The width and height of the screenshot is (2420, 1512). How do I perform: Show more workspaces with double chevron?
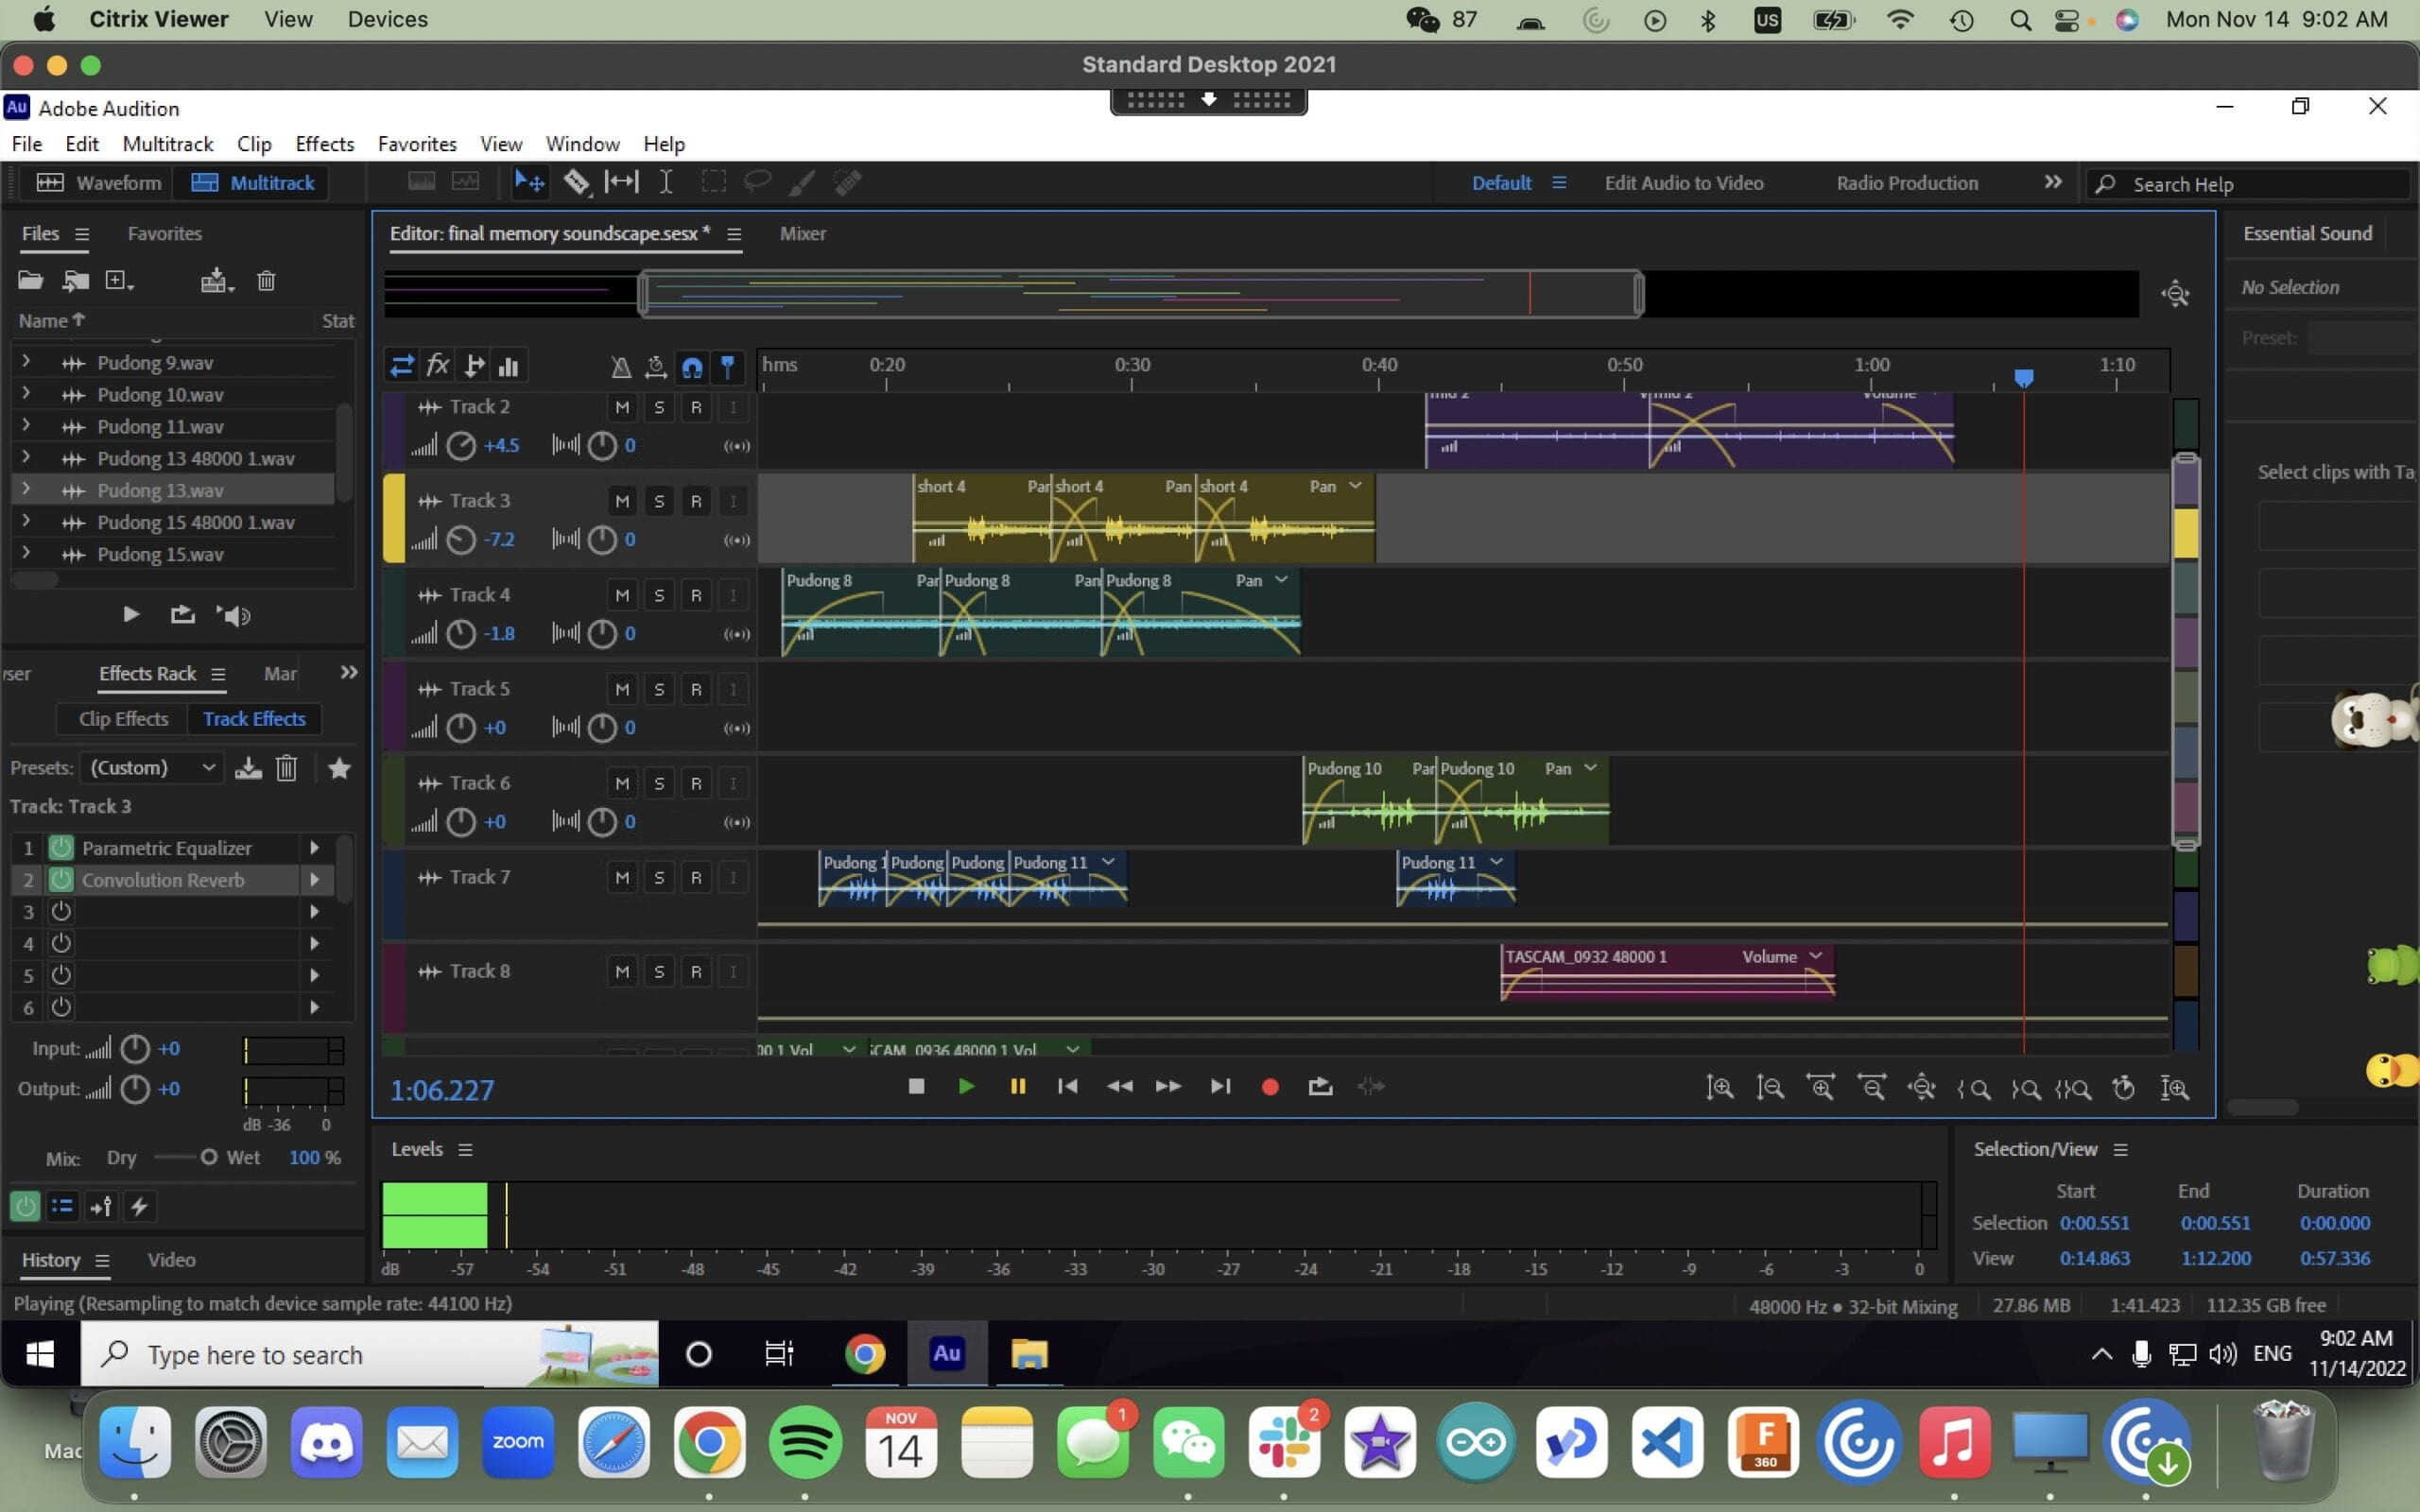(x=2053, y=182)
